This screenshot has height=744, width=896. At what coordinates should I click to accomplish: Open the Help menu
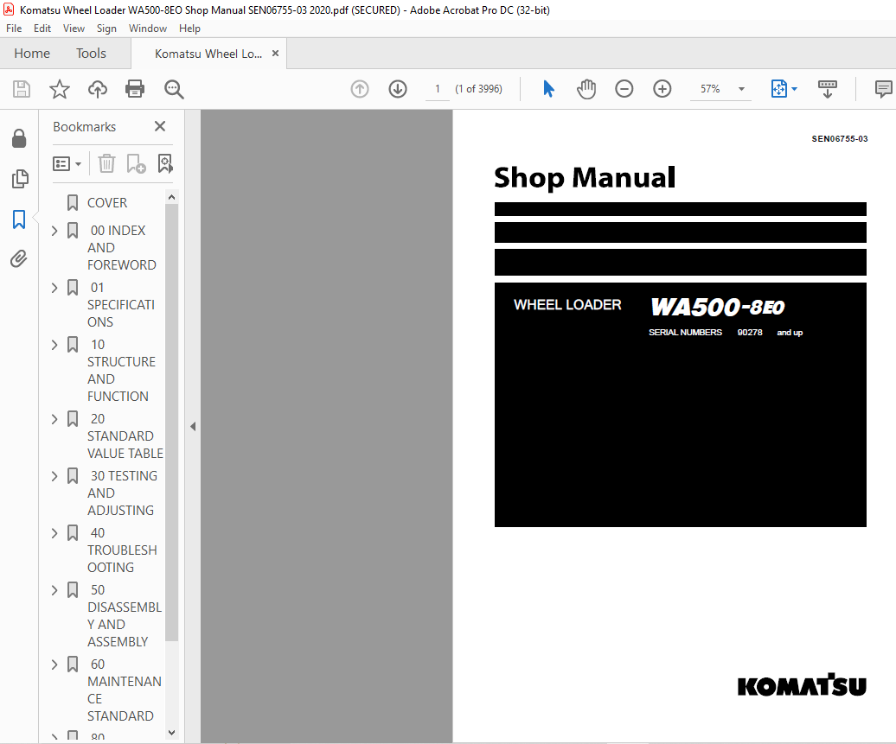189,29
